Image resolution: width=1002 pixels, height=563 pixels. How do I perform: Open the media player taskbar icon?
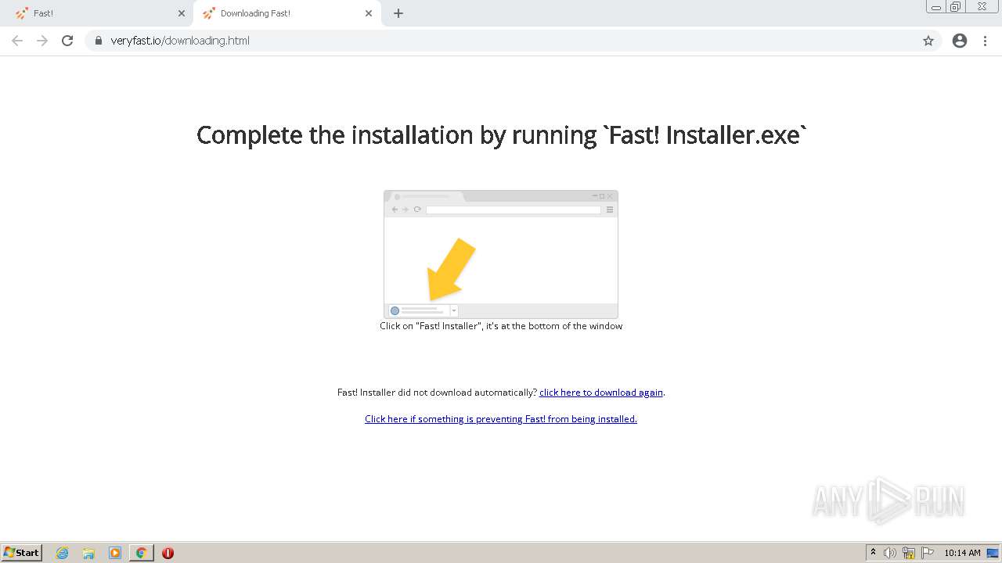[x=115, y=553]
